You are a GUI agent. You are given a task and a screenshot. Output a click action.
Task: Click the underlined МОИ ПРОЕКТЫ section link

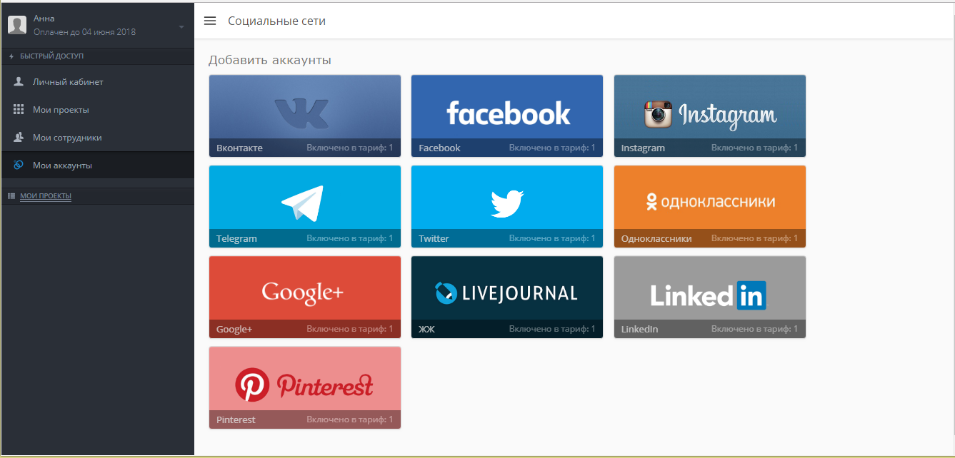click(x=46, y=196)
